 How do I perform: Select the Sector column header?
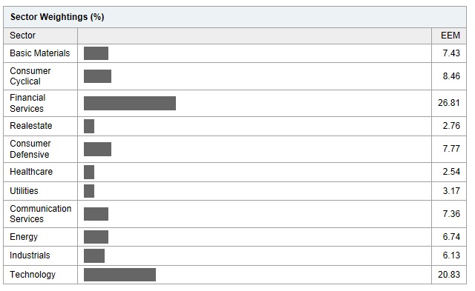(x=23, y=36)
